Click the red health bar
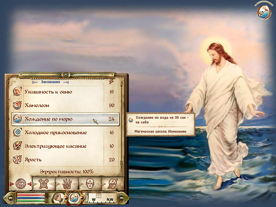The image size is (276, 207). point(31,195)
